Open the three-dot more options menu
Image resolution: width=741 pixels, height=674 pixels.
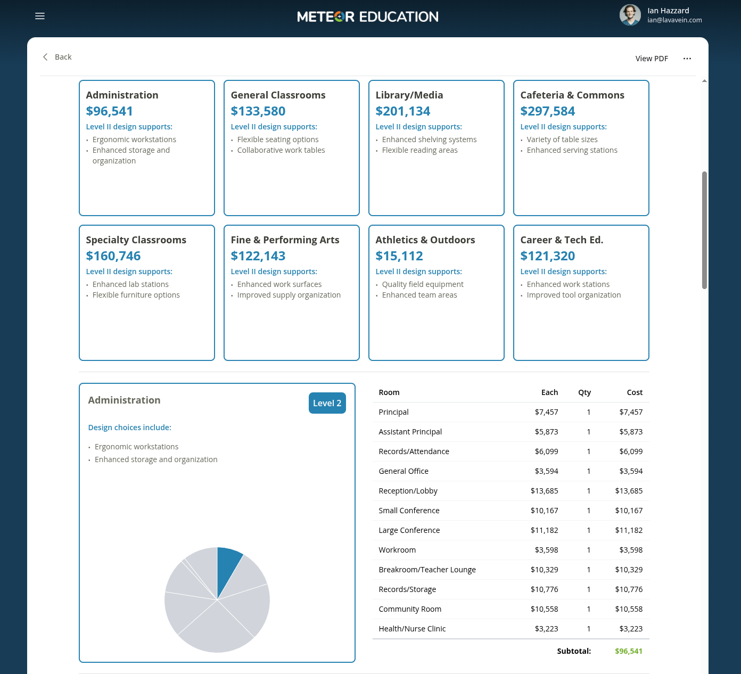click(687, 59)
